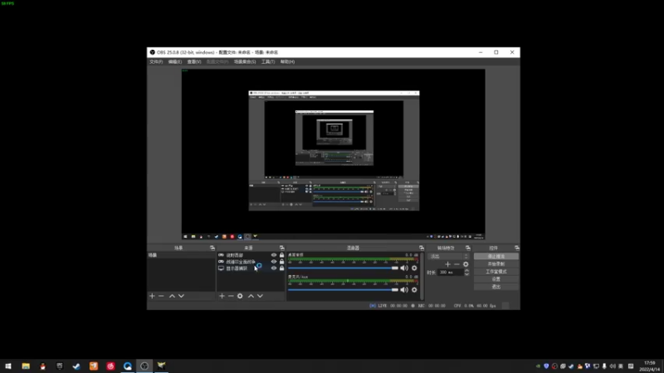
Task: Open the 帮助(H) menu
Action: pyautogui.click(x=287, y=61)
